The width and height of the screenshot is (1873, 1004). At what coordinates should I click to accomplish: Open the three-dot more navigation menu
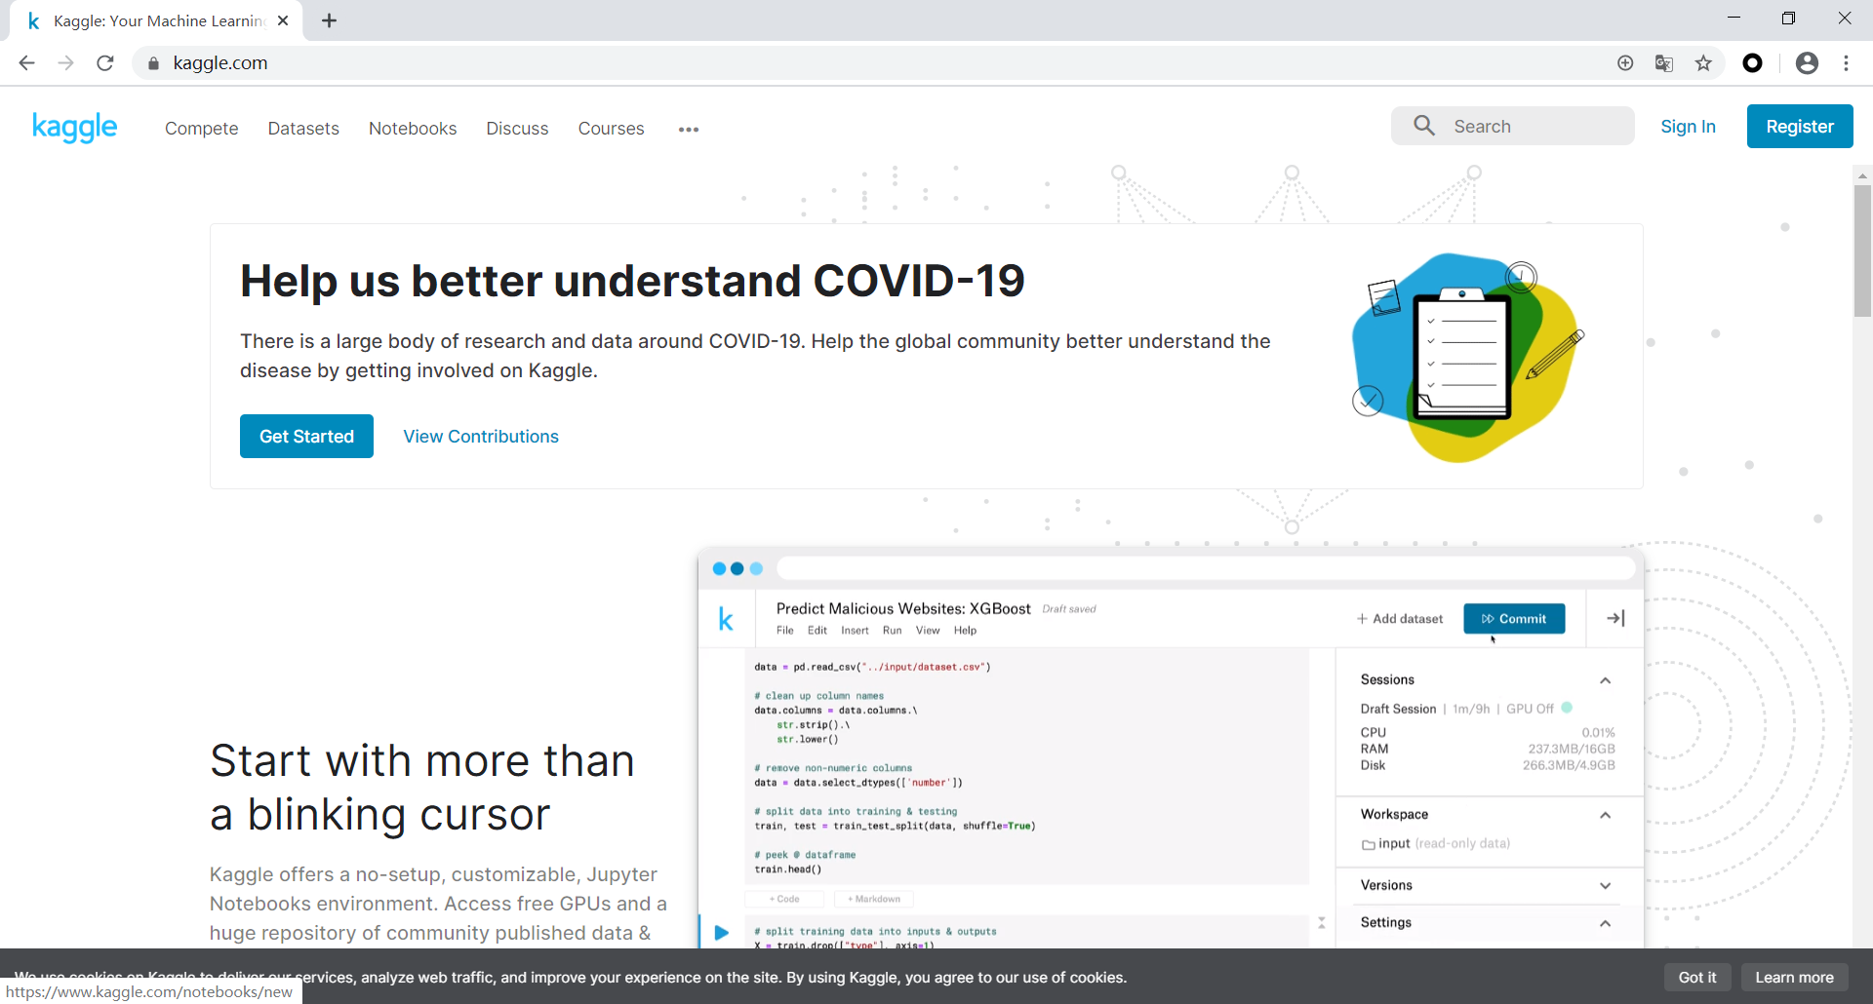(x=689, y=129)
